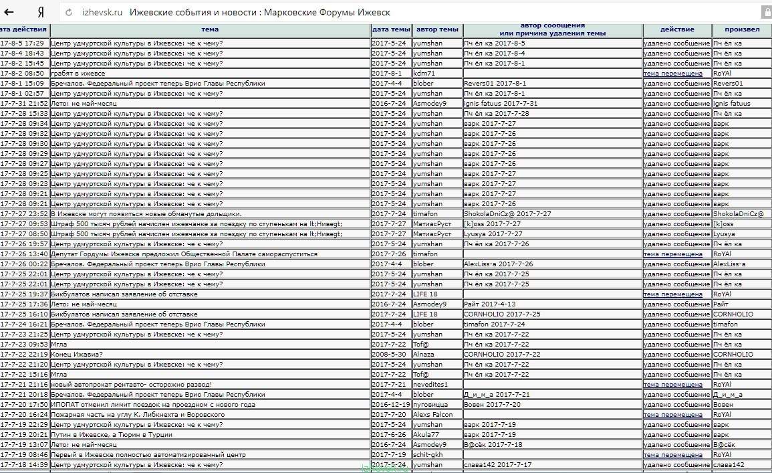Click the 'действие' column header
772x473 pixels.
tap(677, 29)
